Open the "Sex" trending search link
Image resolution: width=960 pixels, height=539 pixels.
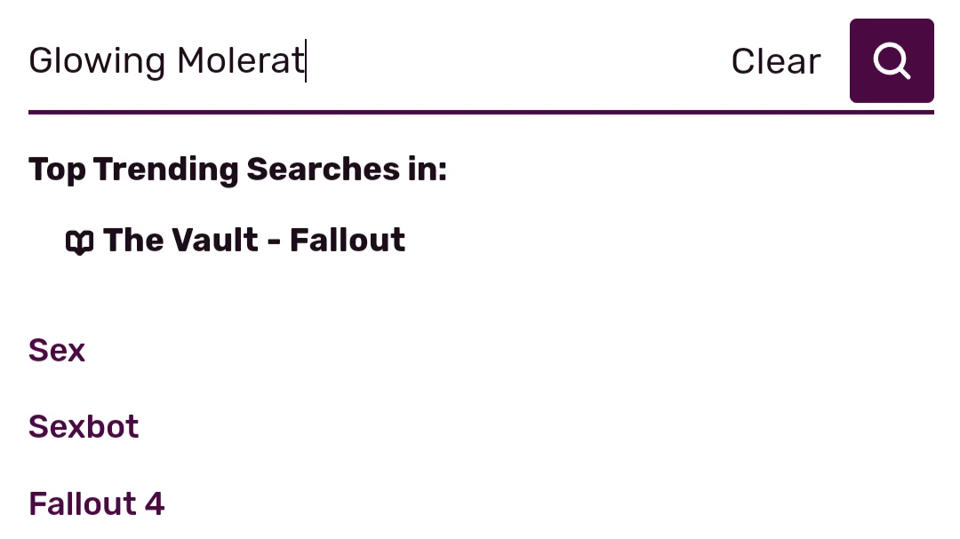(57, 350)
